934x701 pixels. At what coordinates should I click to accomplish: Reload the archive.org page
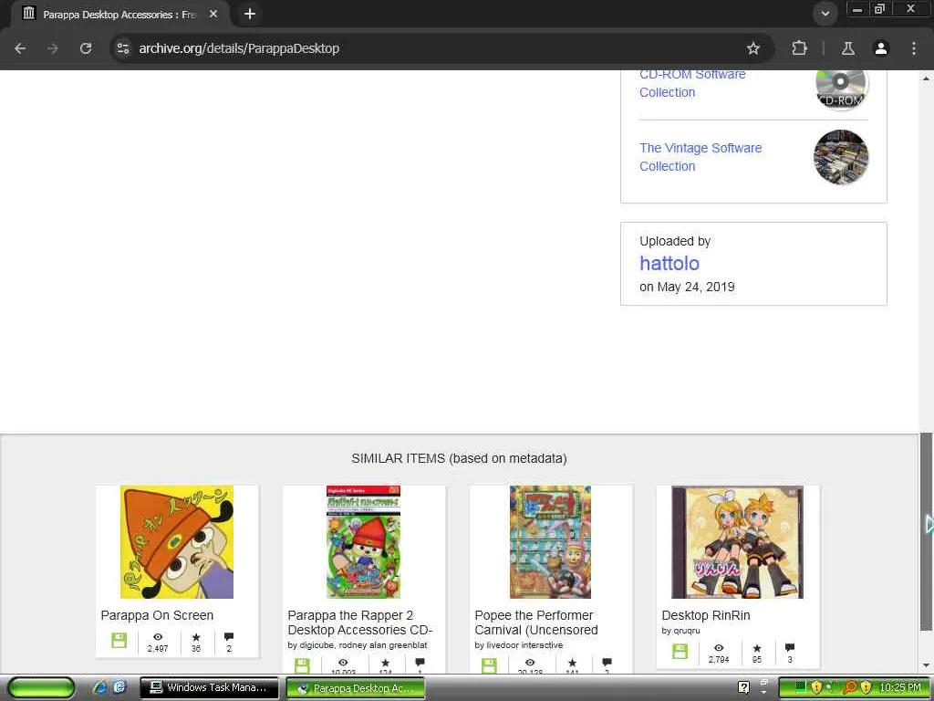86,48
